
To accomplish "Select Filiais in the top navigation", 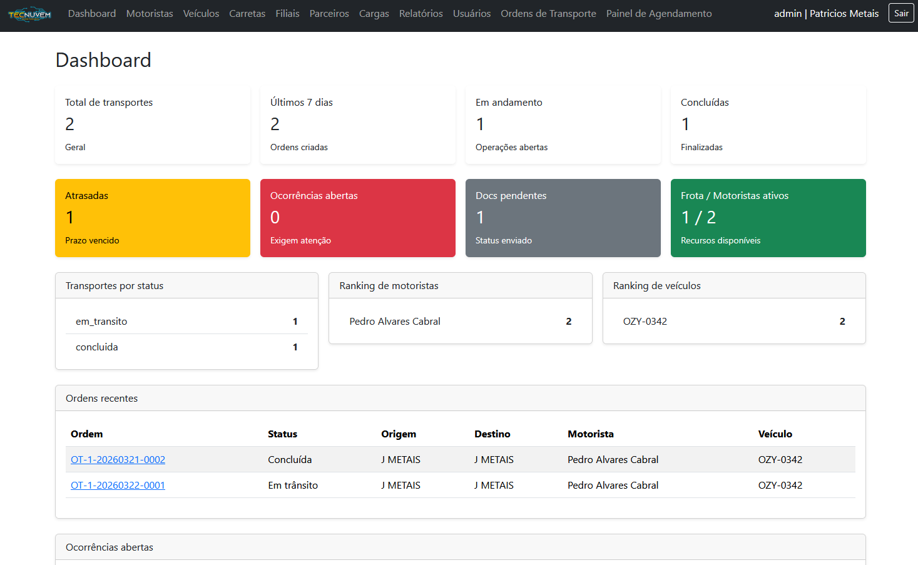I will pyautogui.click(x=287, y=14).
